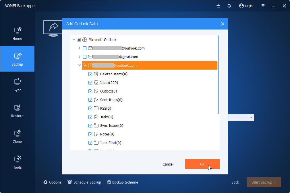The width and height of the screenshot is (290, 193).
Task: Uncheck the Sent Items(0) checkbox
Action: [x=90, y=100]
